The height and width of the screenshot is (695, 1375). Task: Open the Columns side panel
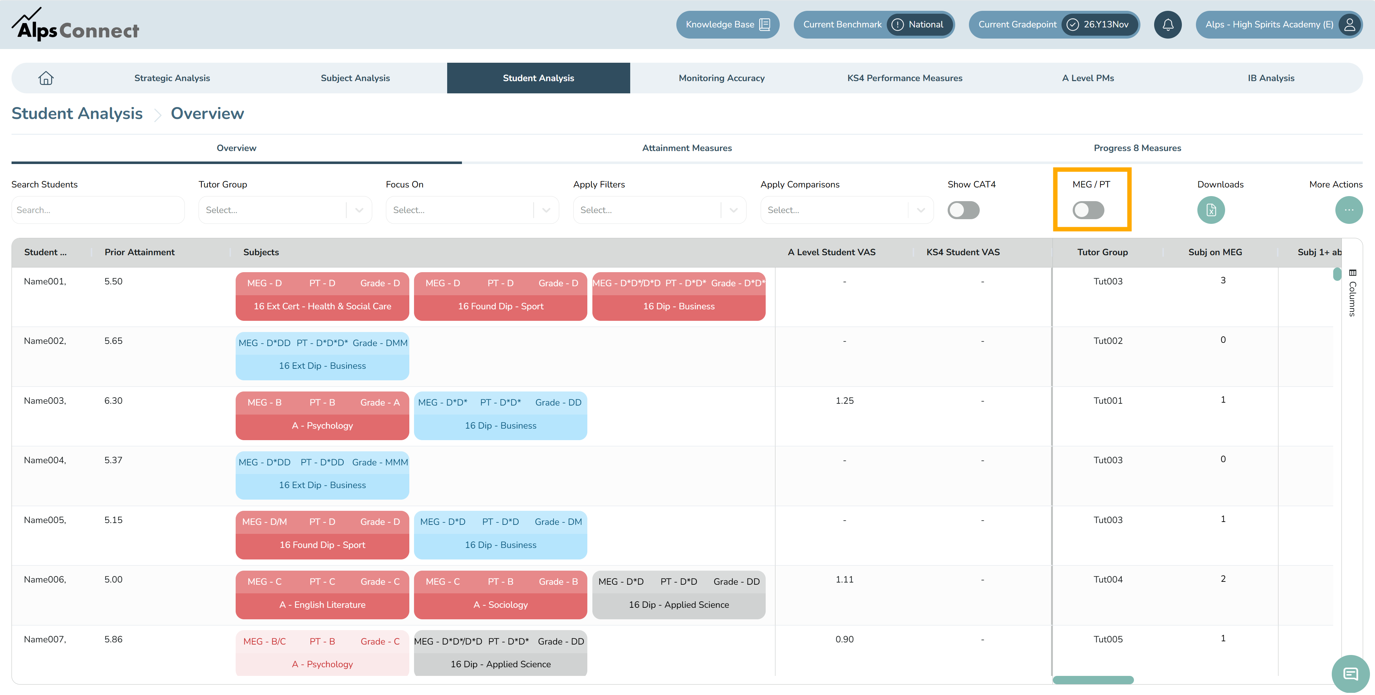pos(1352,292)
